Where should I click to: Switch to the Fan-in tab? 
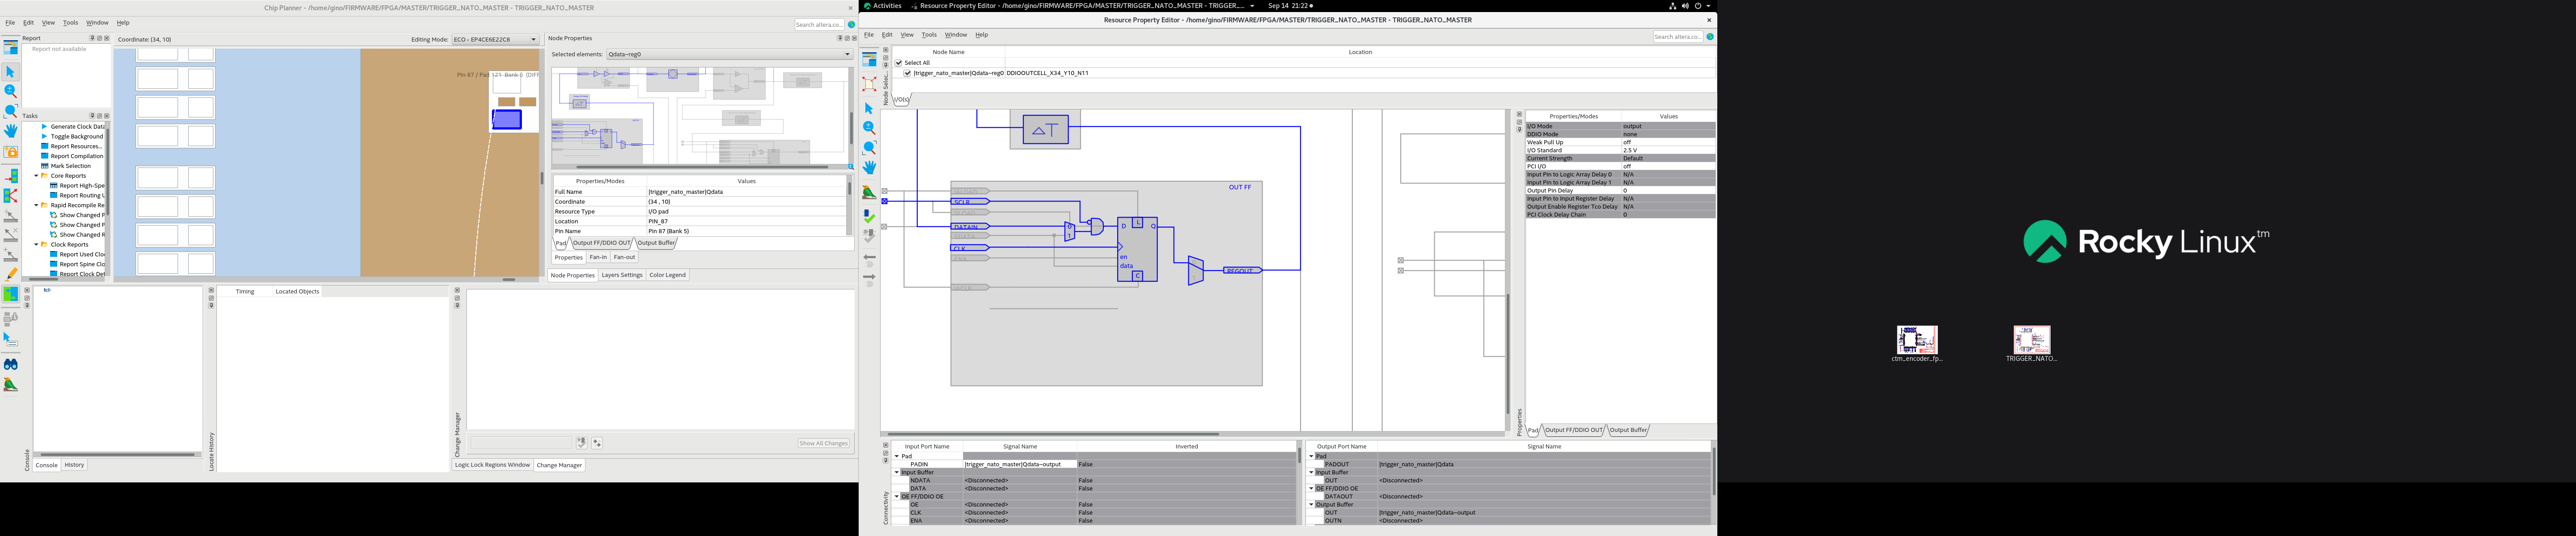click(x=597, y=258)
